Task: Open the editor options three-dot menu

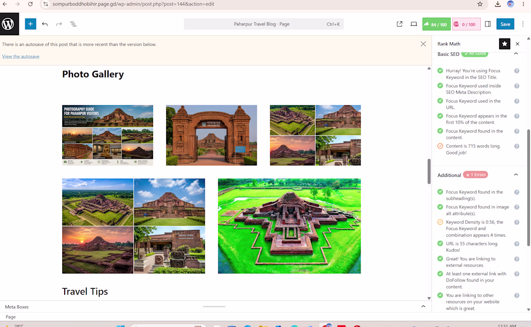Action: (523, 24)
